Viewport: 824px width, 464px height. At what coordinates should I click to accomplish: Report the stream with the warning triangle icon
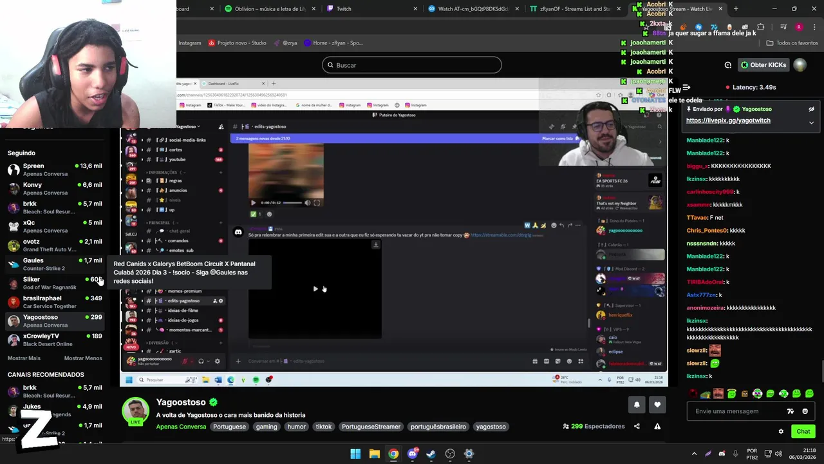(657, 426)
